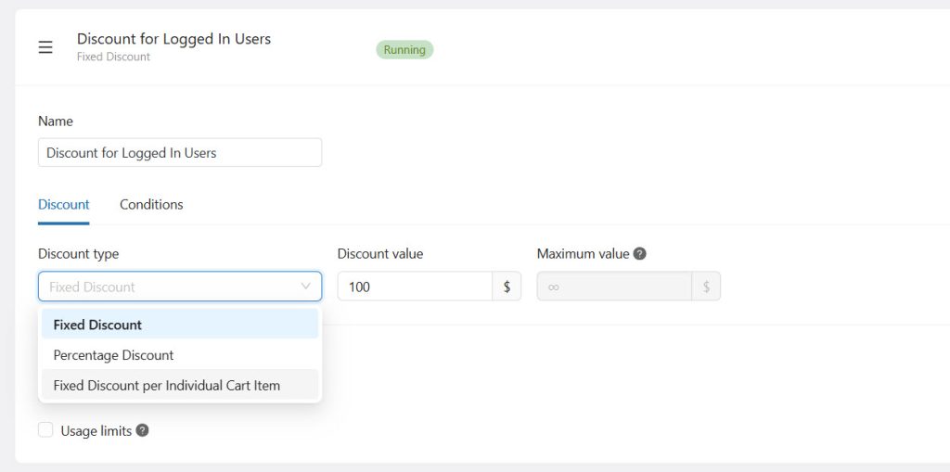
Task: Open the Discount tab
Action: [63, 205]
